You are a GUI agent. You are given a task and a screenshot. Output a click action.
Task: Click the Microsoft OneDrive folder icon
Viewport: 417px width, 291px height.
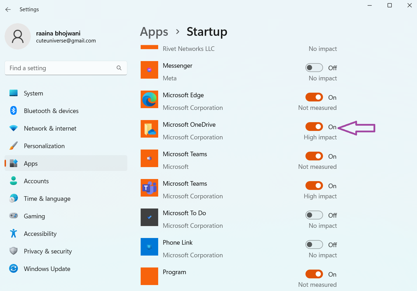click(149, 129)
